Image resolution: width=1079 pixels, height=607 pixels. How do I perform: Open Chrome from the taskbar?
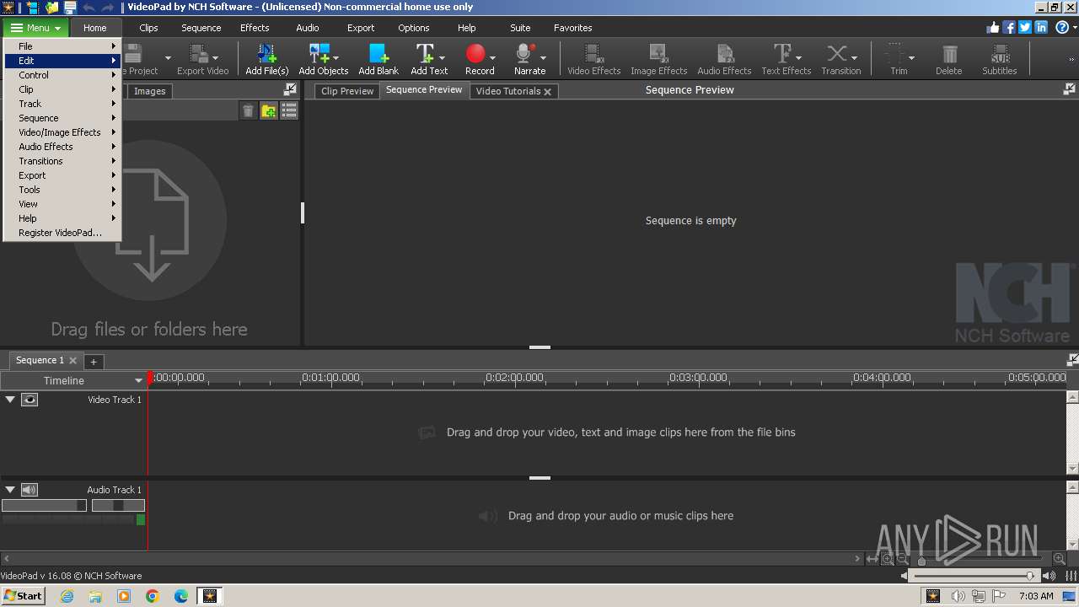[x=153, y=596]
